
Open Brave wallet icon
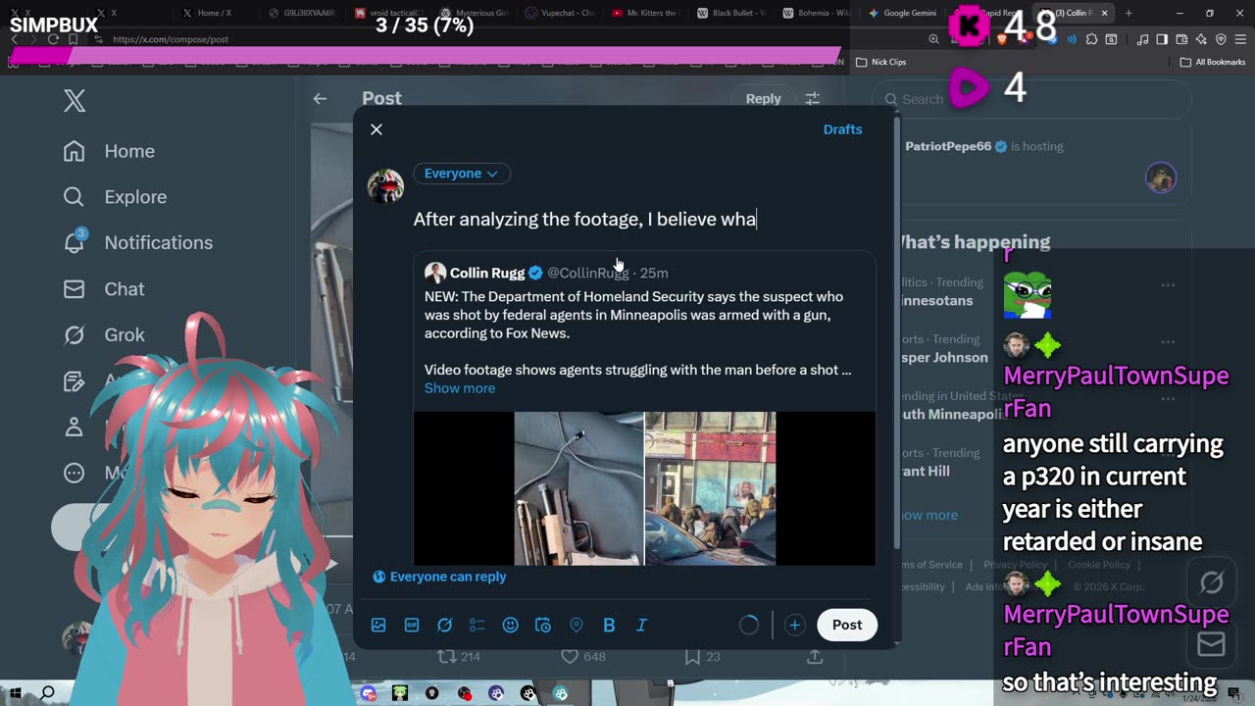point(1181,39)
